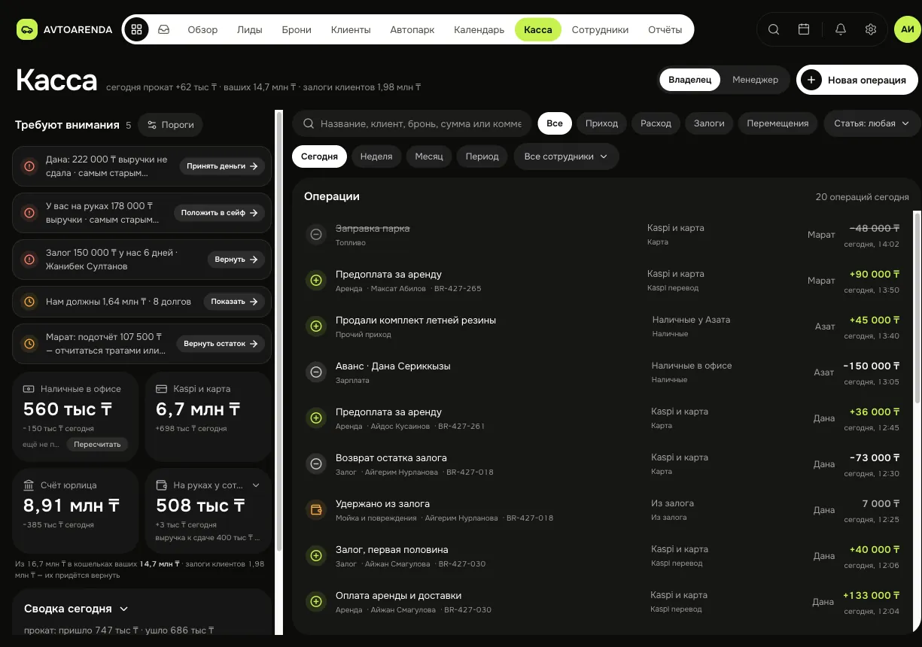Click the alert icon on Дана 222 000 card
This screenshot has height=647, width=922.
point(29,166)
